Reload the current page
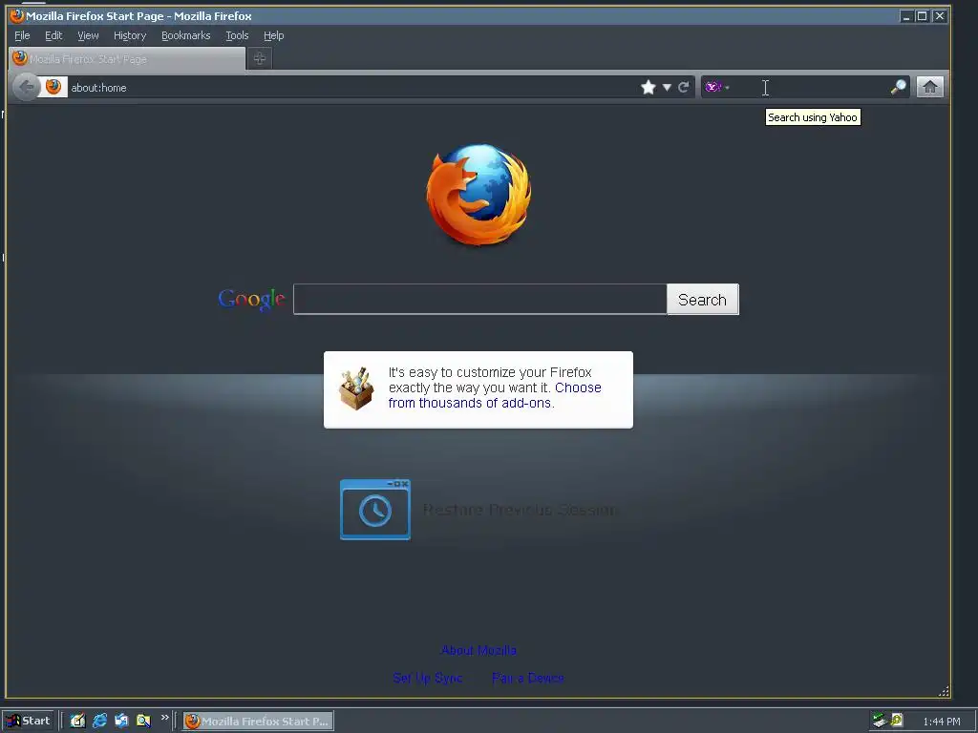This screenshot has width=978, height=733. [684, 87]
